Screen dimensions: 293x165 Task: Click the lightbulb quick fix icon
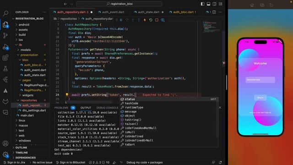click(x=67, y=95)
